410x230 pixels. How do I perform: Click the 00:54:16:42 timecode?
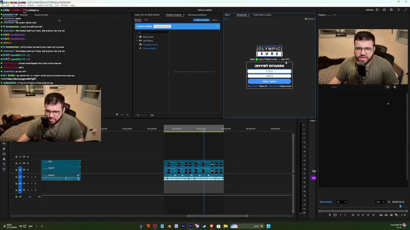point(326,202)
